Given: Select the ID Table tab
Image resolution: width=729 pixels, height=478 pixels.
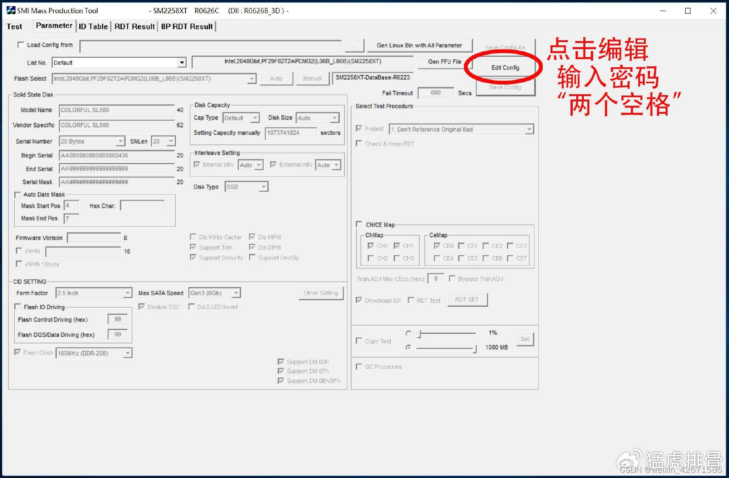Looking at the screenshot, I should tap(93, 27).
